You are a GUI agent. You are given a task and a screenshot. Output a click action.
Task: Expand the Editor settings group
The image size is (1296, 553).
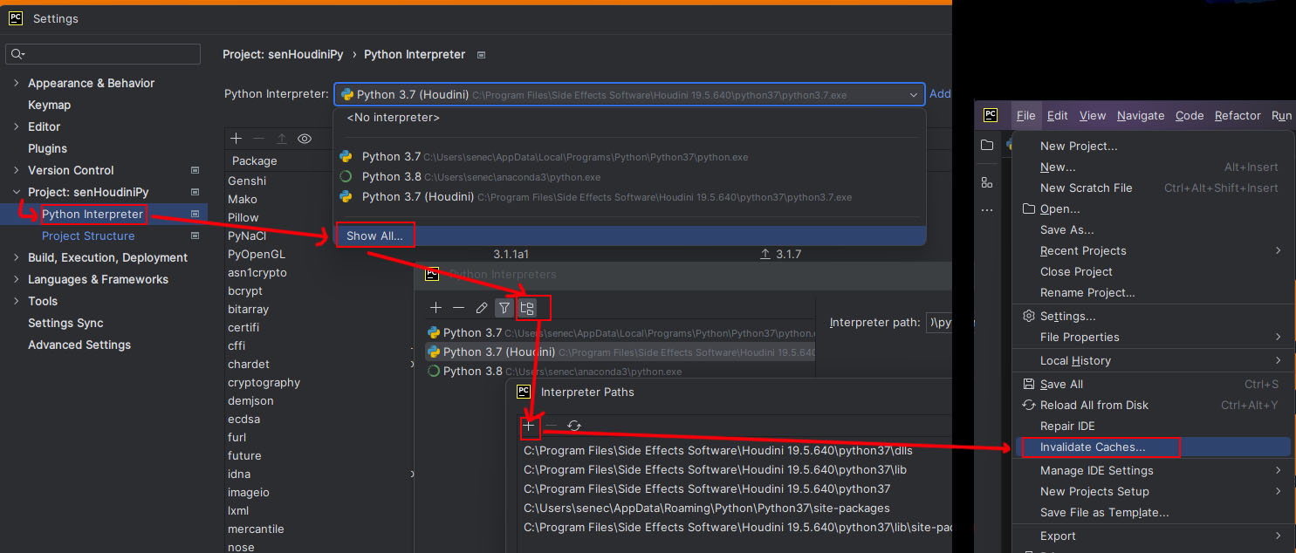[17, 126]
